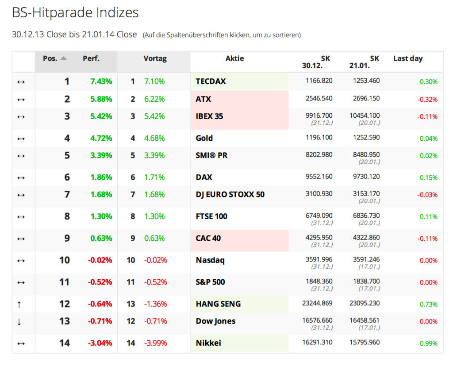The image size is (453, 370).
Task: Click the unchanged arrow icon in Nasdaq row
Action: (x=20, y=261)
